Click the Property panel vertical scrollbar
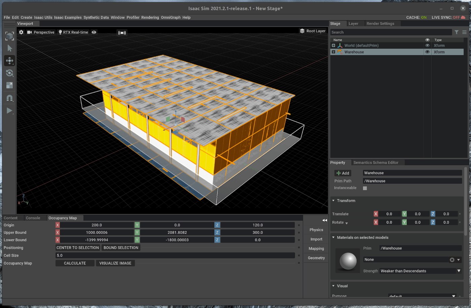The width and height of the screenshot is (471, 308). [466, 202]
